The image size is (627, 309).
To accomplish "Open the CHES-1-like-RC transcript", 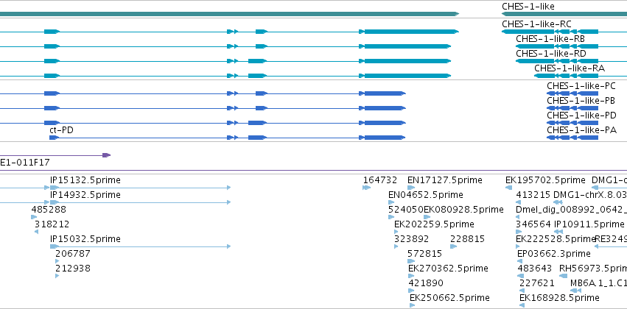I will pyautogui.click(x=536, y=24).
